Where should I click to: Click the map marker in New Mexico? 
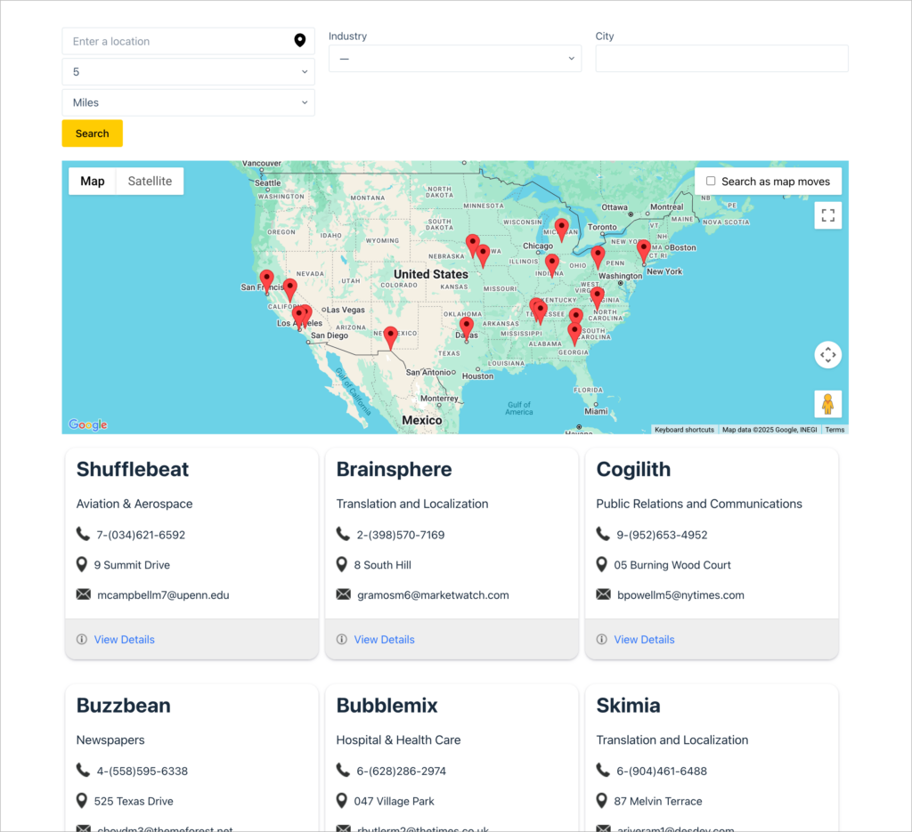(390, 337)
